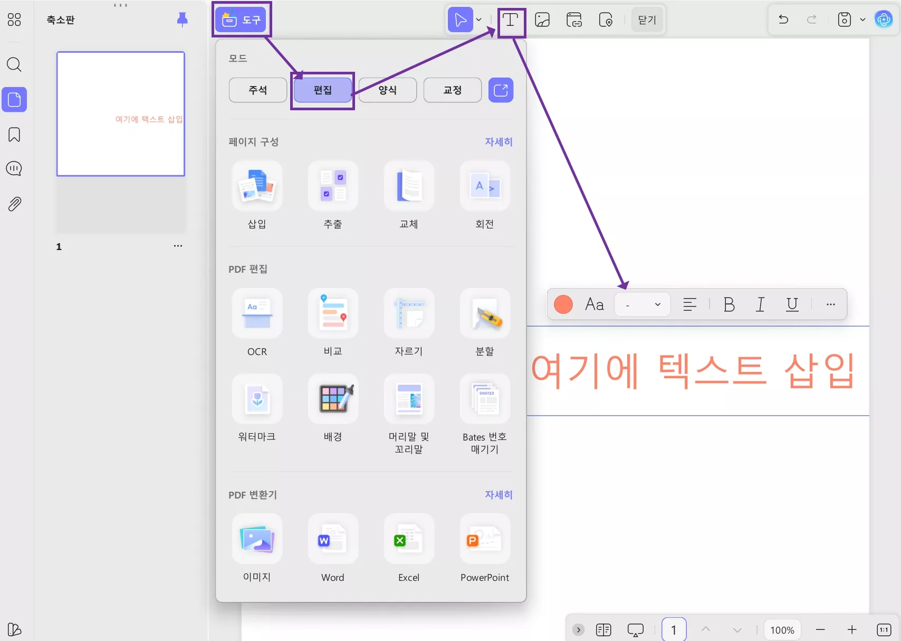This screenshot has height=641, width=901.
Task: Expand the selection tool dropdown arrow
Action: click(478, 20)
